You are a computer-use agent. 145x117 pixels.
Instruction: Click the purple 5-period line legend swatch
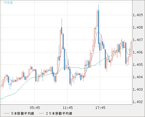[x=7, y=113]
